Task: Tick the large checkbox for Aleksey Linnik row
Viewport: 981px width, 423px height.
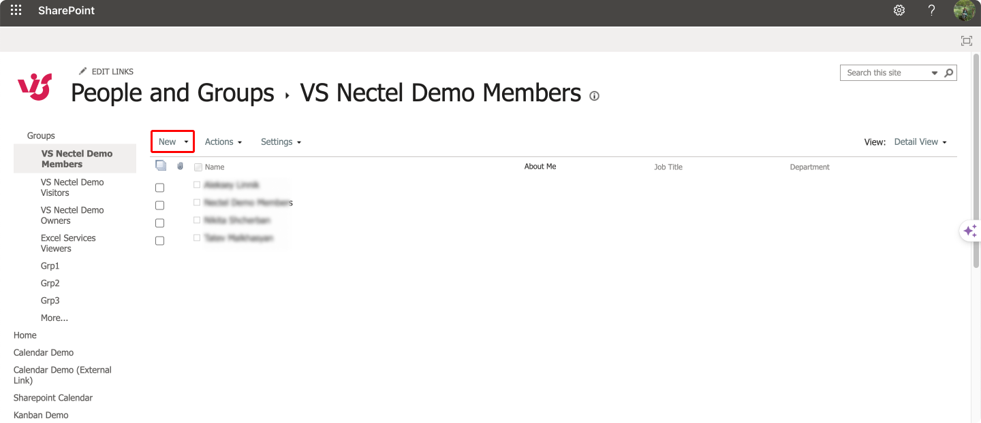Action: 159,188
